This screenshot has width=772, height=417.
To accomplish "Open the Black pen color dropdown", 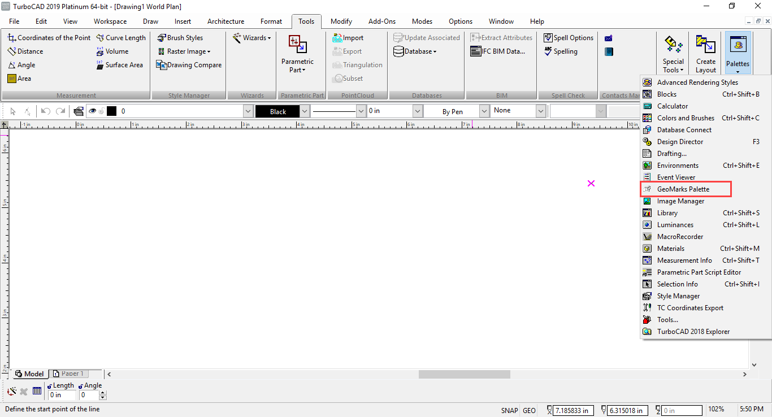I will click(305, 111).
